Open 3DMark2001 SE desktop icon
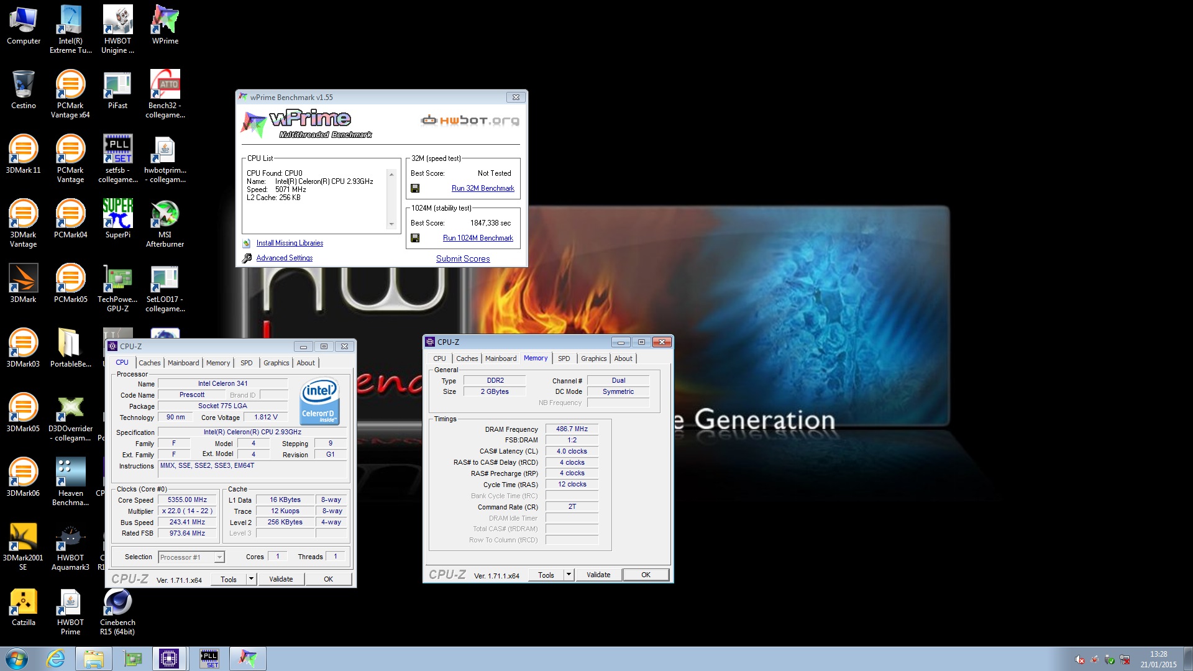1193x671 pixels. point(24,545)
